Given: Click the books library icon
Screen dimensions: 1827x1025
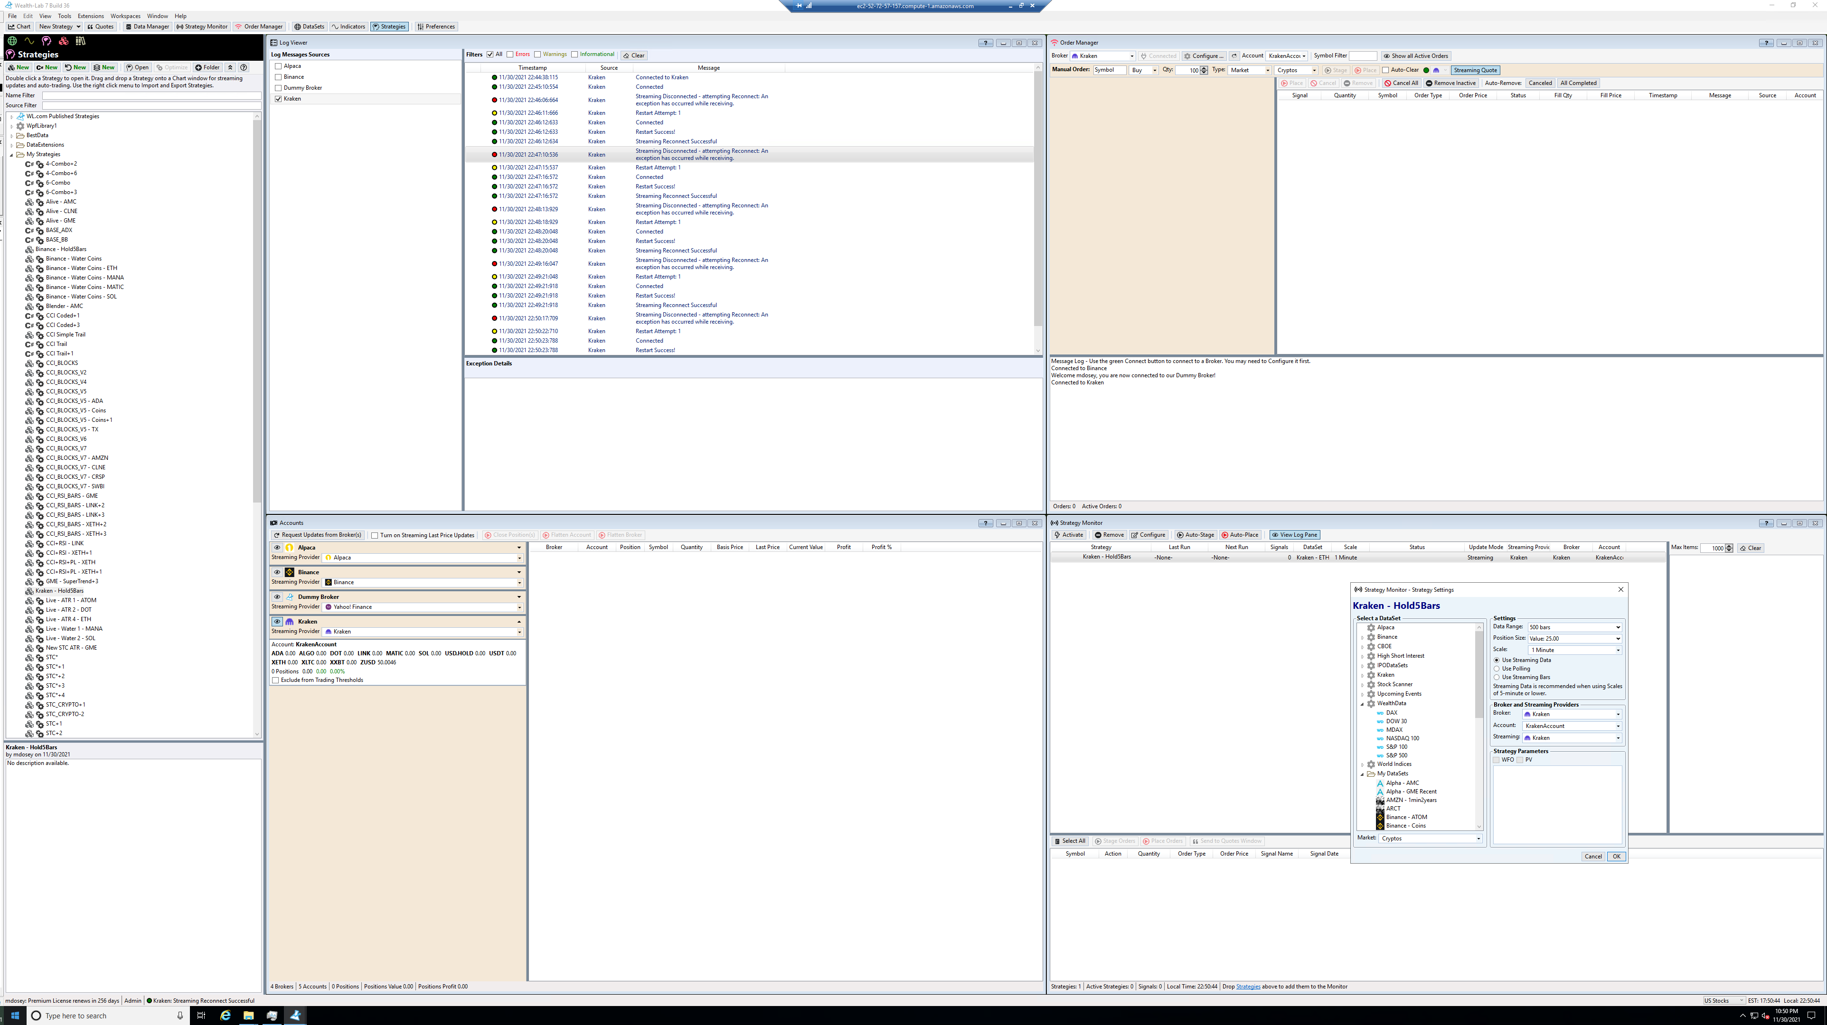Looking at the screenshot, I should (80, 41).
